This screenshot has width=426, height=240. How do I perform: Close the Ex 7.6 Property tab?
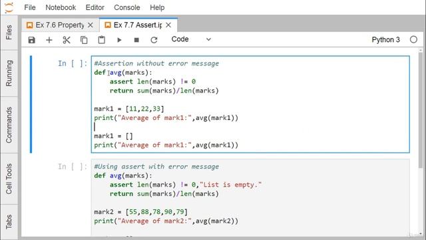[91, 25]
